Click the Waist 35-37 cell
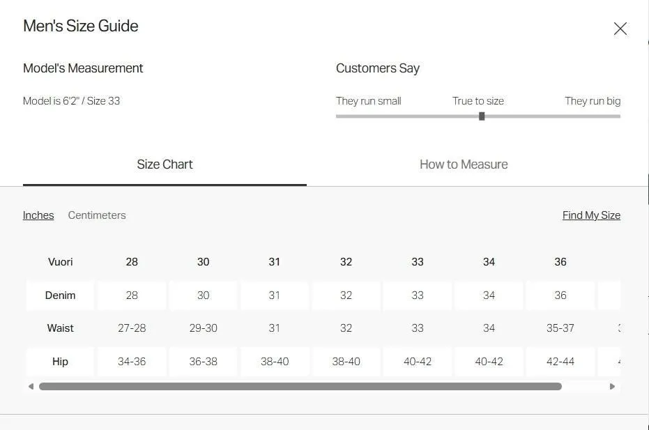Image resolution: width=649 pixels, height=430 pixels. (x=560, y=328)
